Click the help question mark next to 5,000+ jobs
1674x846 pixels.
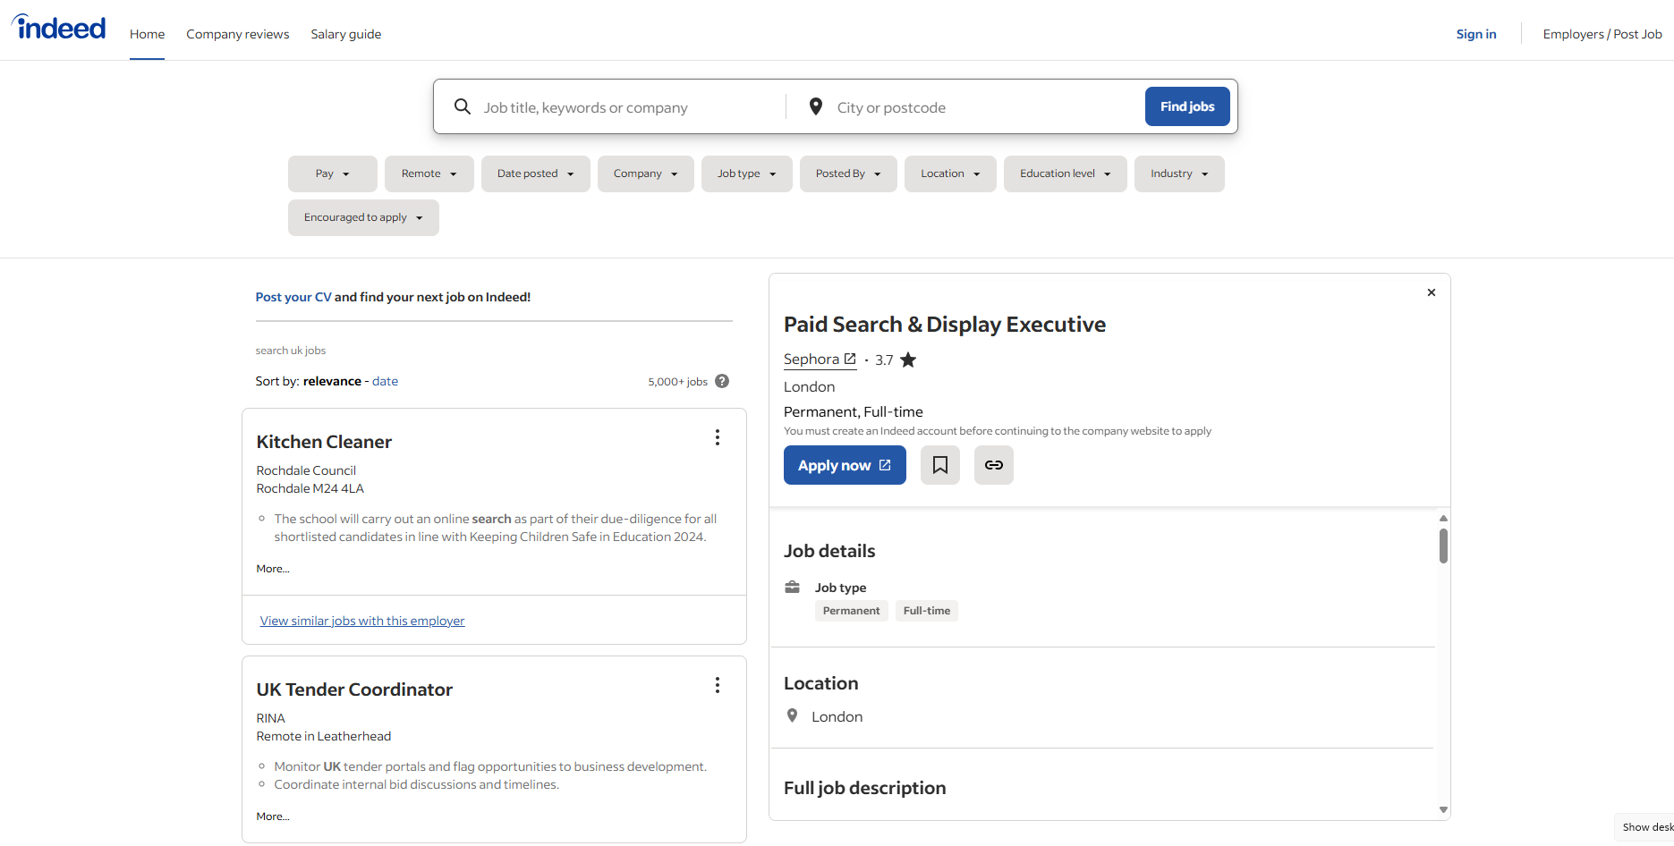tap(722, 381)
